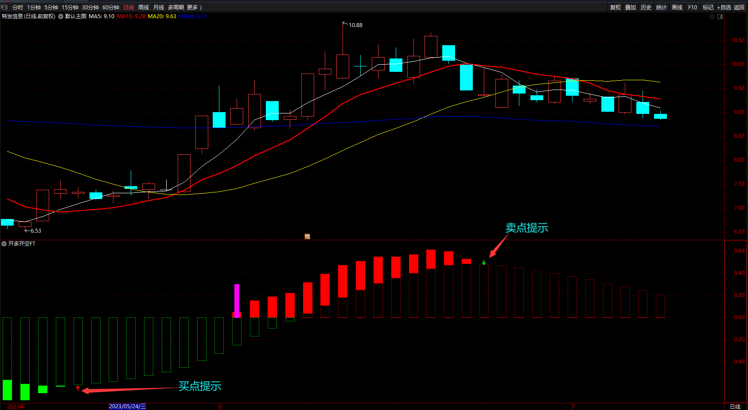Open the 历史 history button

click(x=646, y=8)
